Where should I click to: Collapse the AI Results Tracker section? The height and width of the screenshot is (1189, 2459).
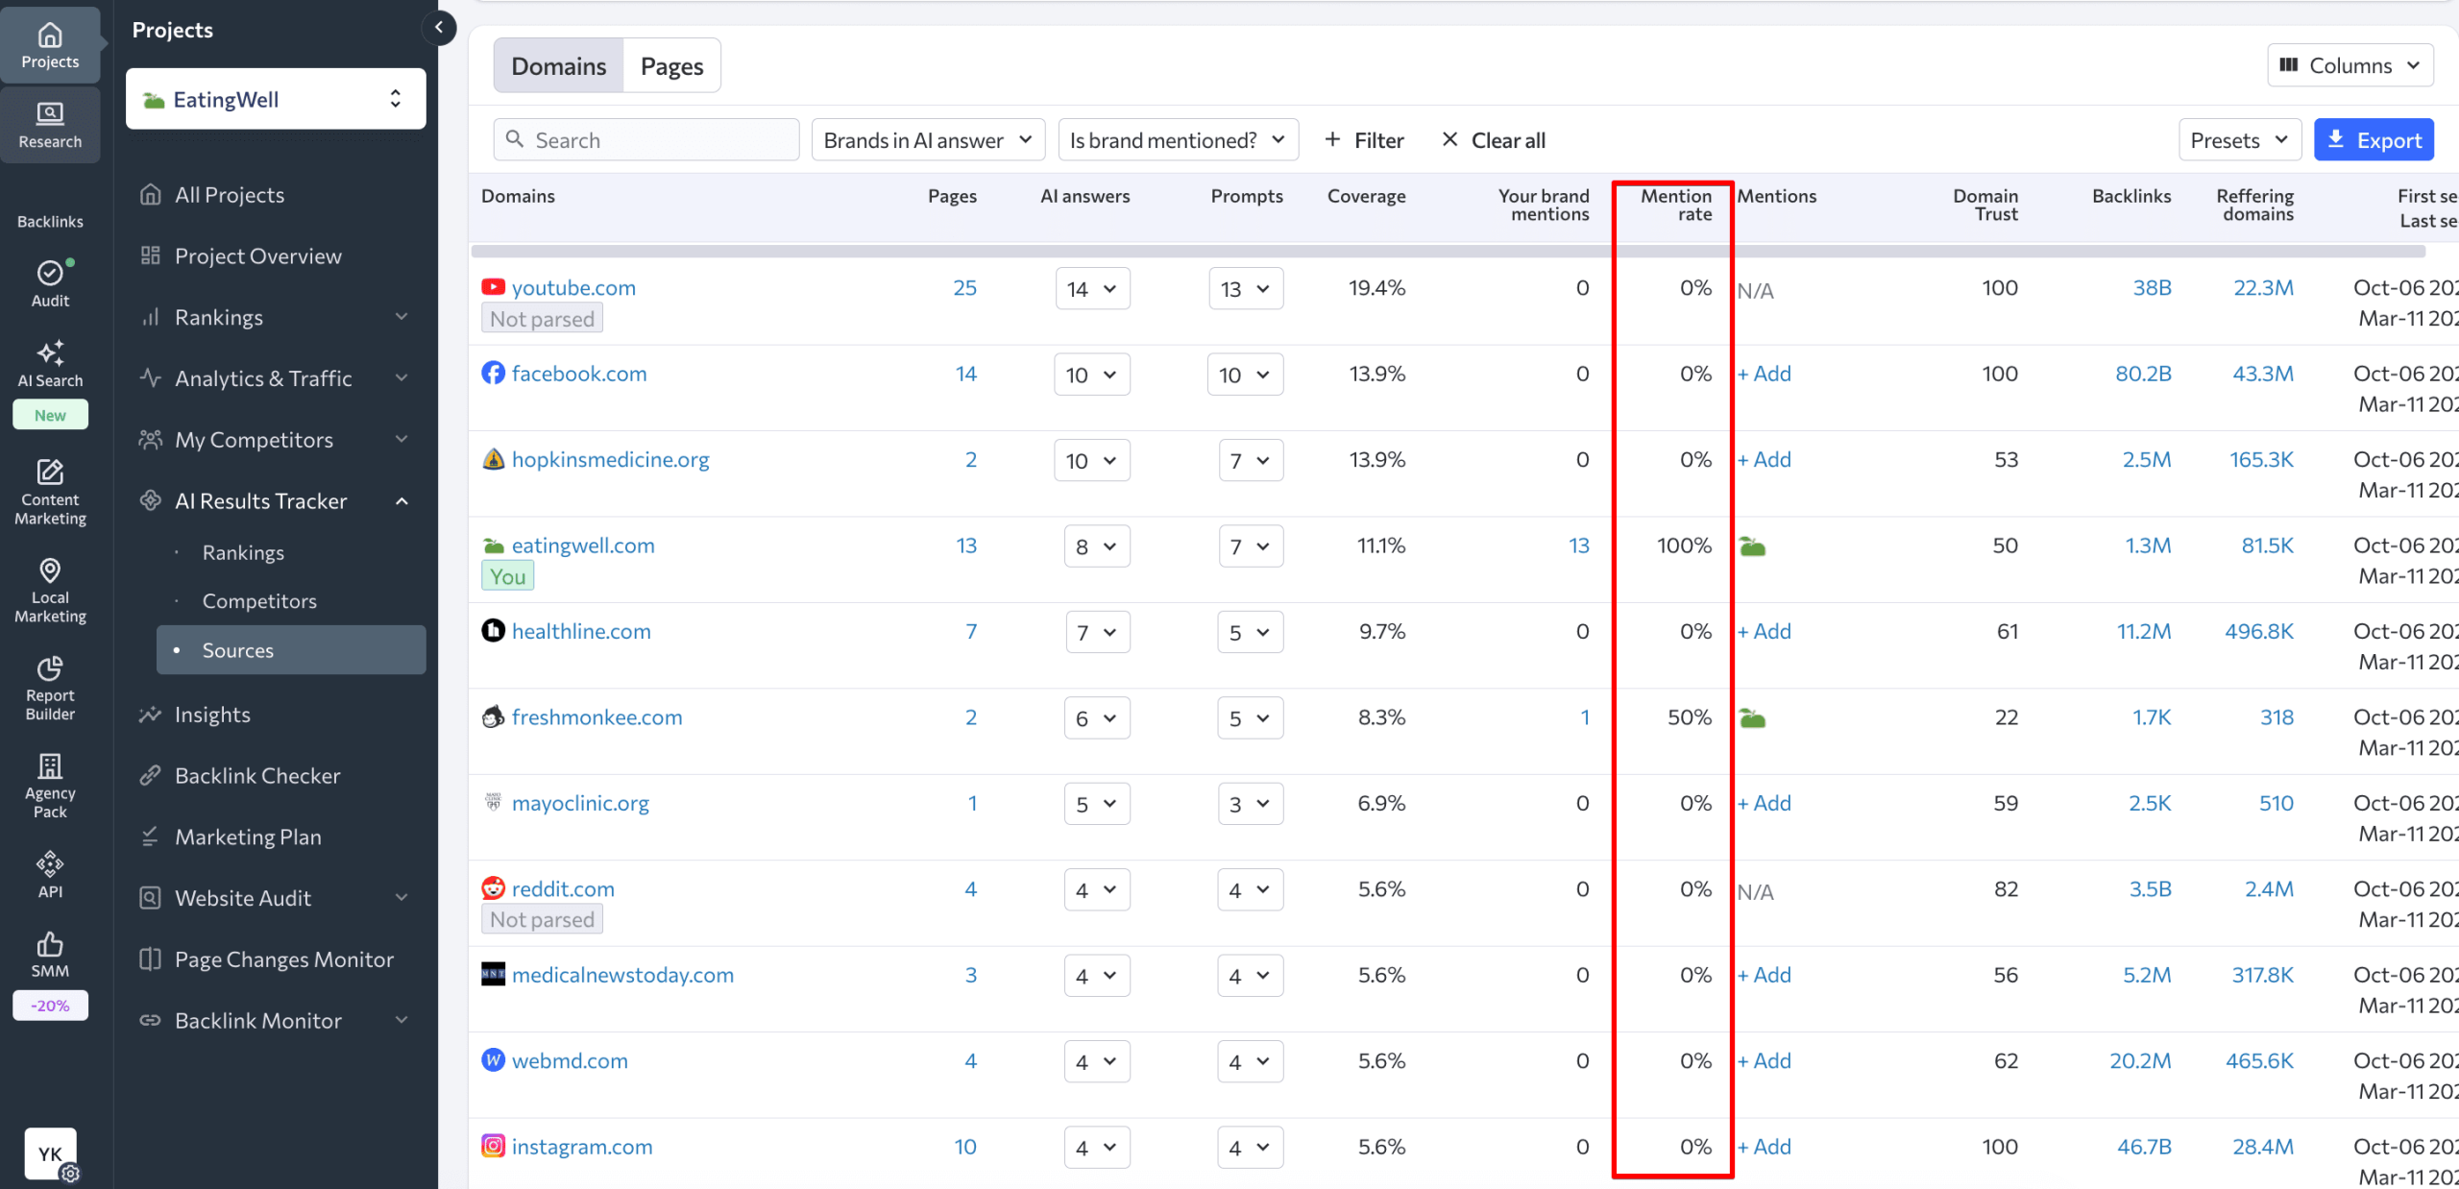point(402,500)
